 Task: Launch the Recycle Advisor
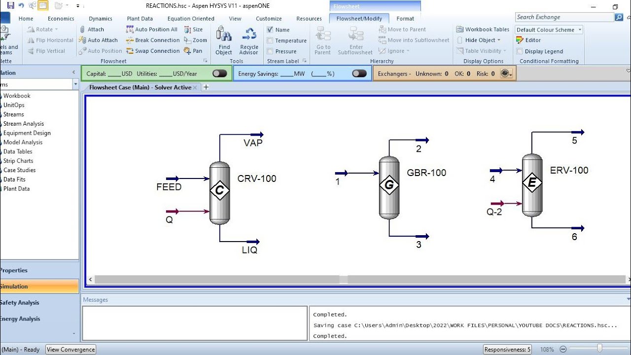pos(249,40)
